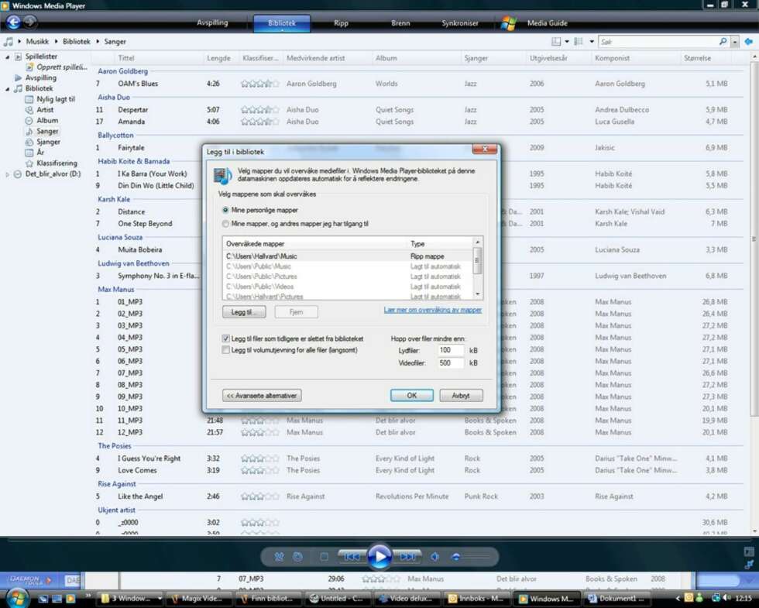Click the Forward navigation arrow
The height and width of the screenshot is (608, 759).
30,22
